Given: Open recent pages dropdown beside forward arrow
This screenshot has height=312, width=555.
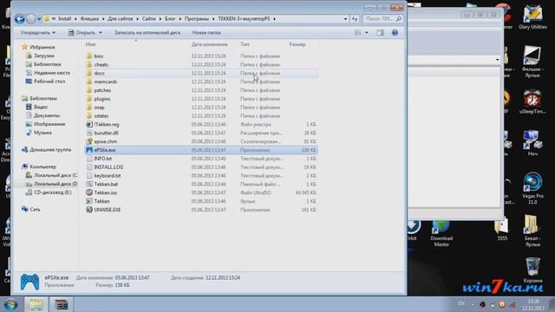Looking at the screenshot, I should (x=39, y=19).
